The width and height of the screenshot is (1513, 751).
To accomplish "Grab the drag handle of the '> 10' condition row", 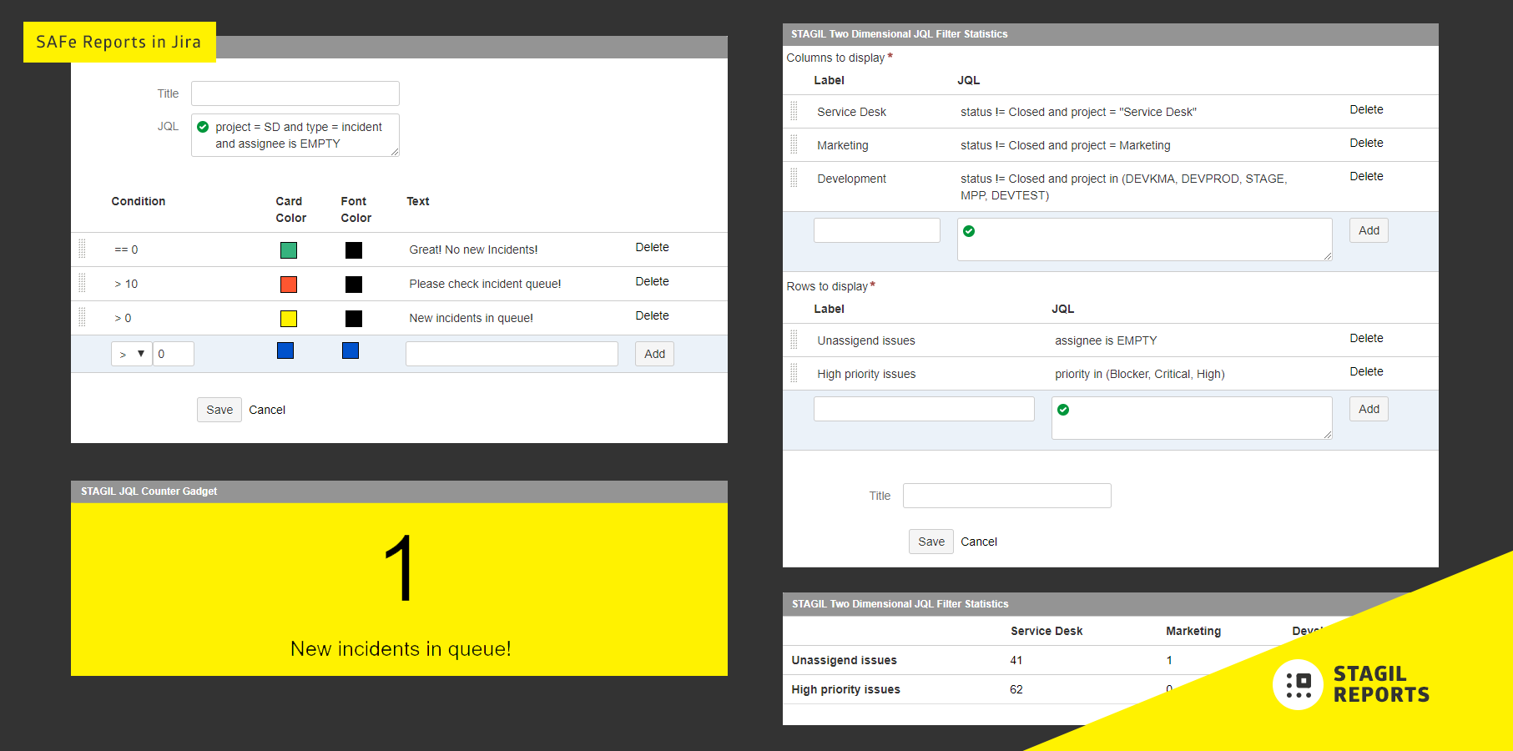I will click(82, 283).
